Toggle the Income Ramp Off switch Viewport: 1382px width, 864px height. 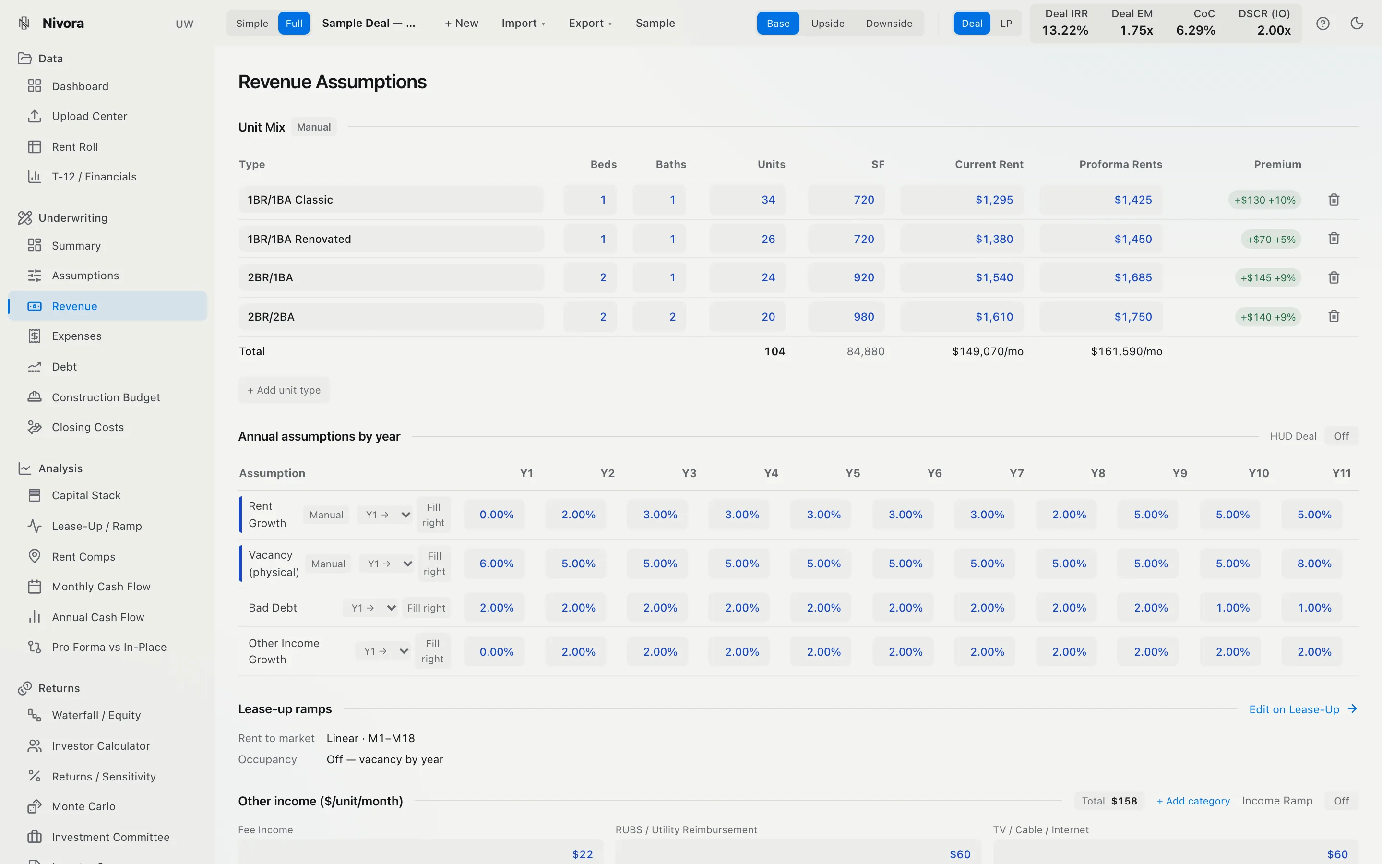point(1341,801)
